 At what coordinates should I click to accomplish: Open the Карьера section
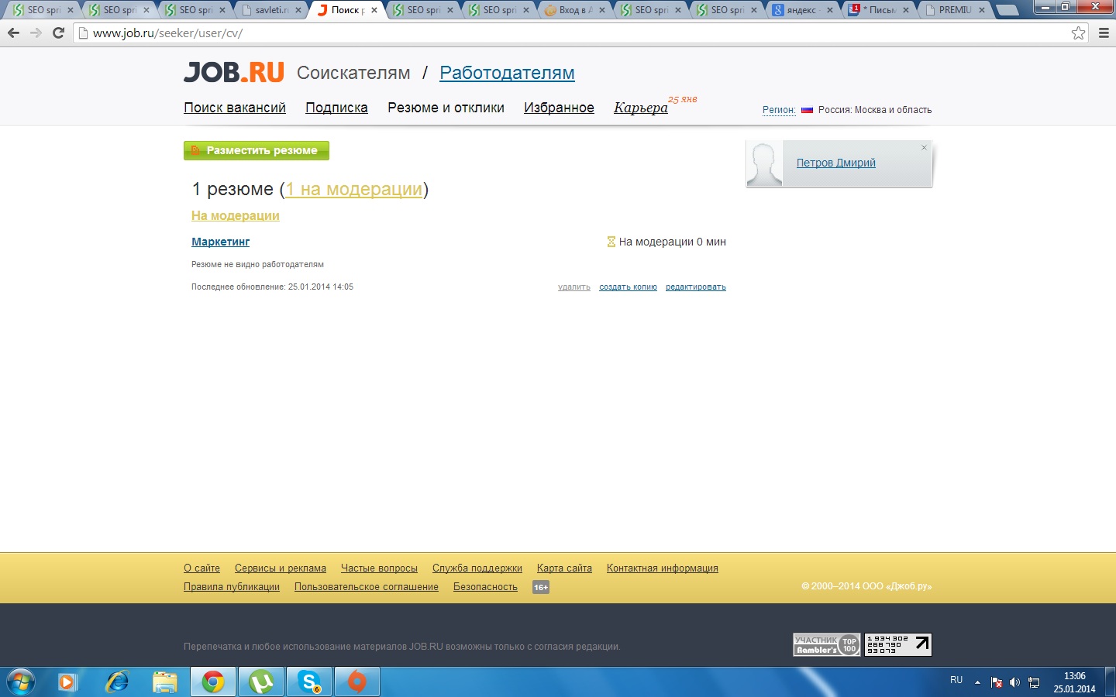point(641,108)
